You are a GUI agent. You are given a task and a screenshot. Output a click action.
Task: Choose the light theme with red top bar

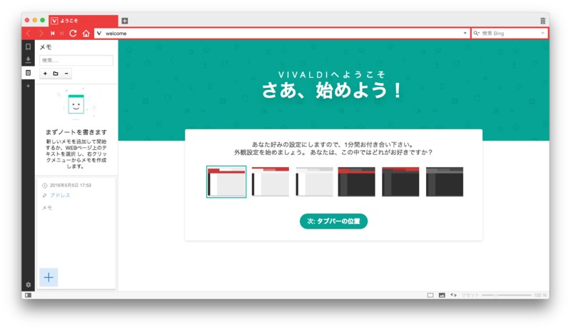tap(271, 181)
